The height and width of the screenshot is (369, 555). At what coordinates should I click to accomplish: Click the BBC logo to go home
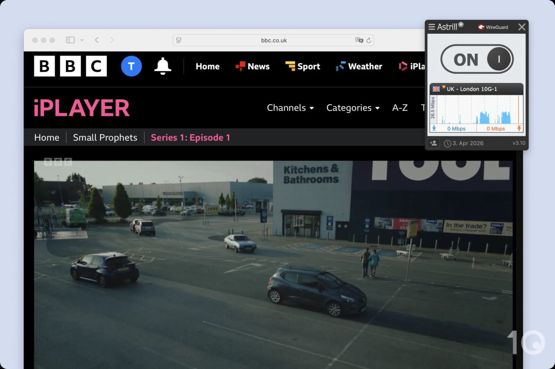pos(70,66)
